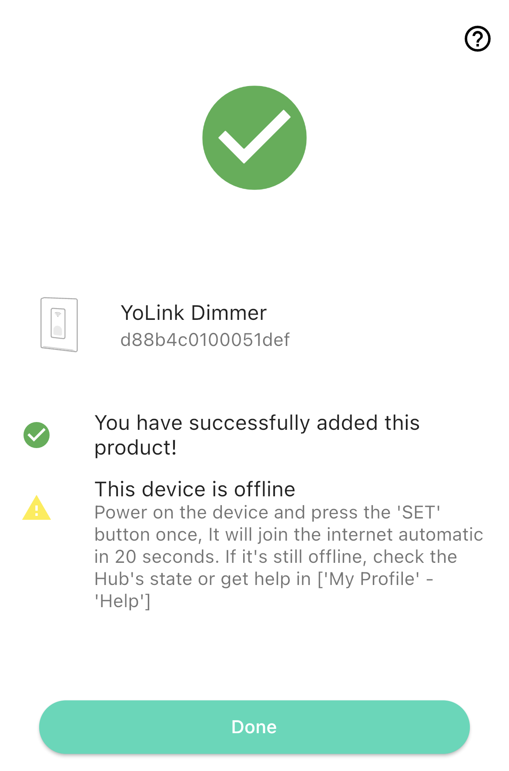The image size is (509, 771).
Task: Tap the successfully added product message
Action: click(257, 435)
